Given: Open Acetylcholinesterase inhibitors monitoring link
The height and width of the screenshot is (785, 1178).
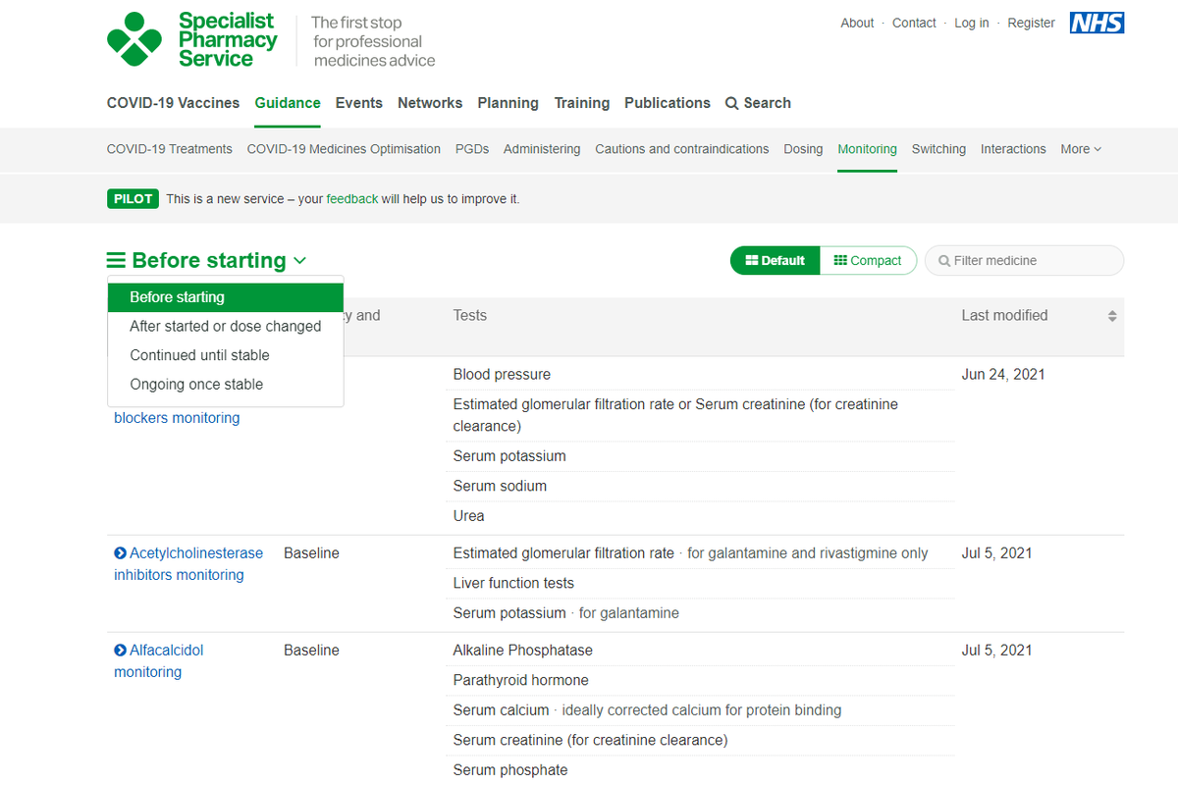Looking at the screenshot, I should [188, 564].
